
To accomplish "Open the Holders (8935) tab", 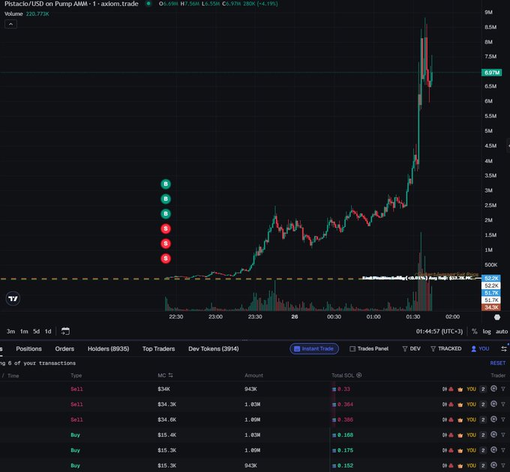I will coord(108,348).
